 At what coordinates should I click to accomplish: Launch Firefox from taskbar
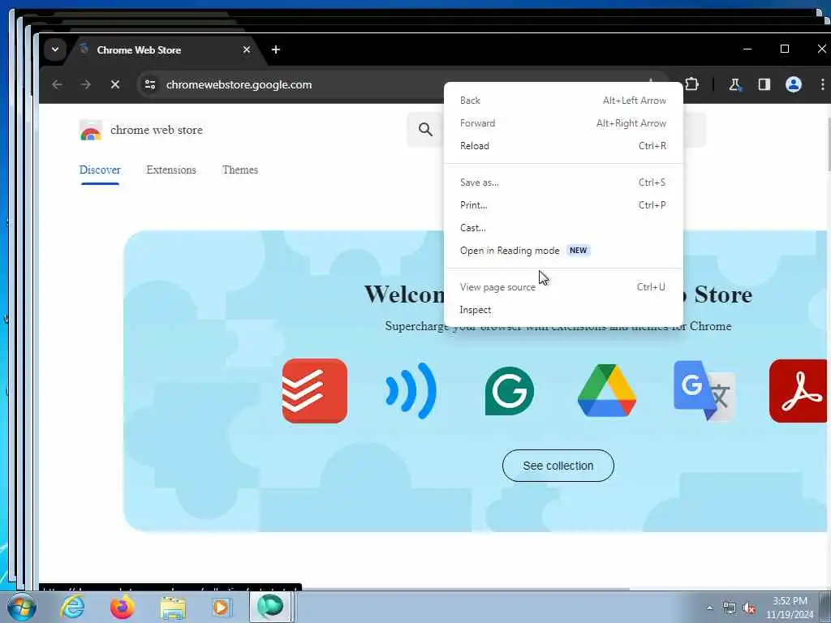click(x=122, y=607)
